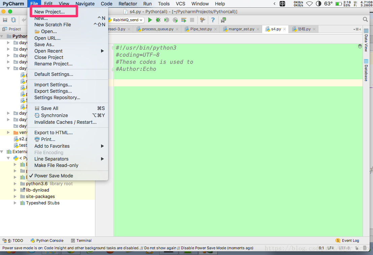Choose Import Settings... menu entry
The image size is (373, 255).
[x=68, y=85]
